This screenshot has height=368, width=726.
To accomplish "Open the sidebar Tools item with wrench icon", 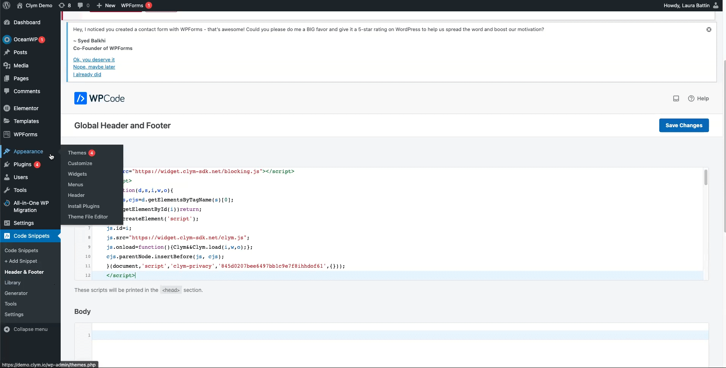I will (x=30, y=190).
